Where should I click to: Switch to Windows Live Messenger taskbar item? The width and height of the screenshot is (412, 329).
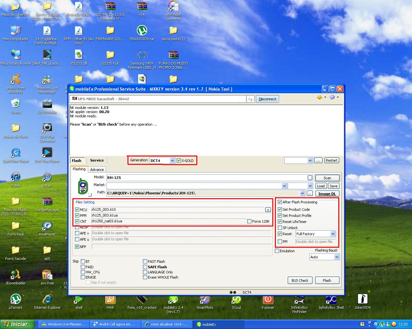coord(63,324)
